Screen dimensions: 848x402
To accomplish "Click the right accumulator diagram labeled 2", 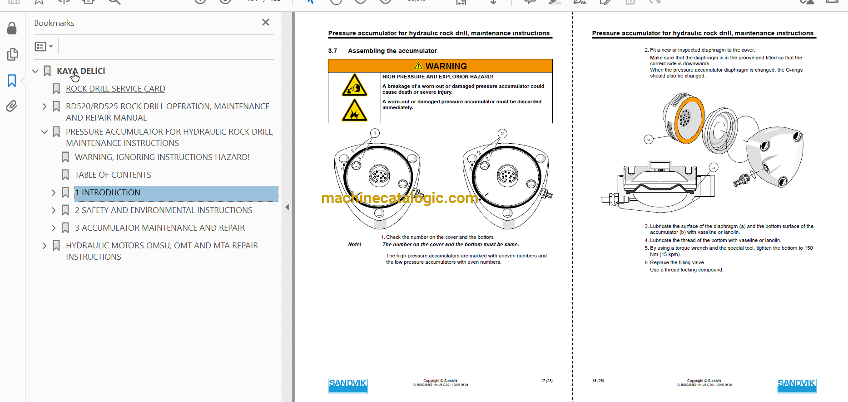I will coord(506,179).
